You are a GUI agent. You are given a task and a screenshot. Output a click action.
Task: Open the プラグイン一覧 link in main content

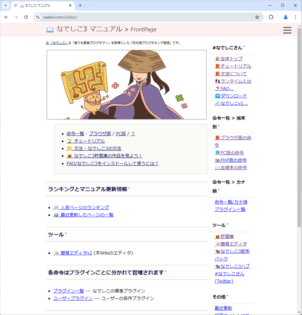[68, 291]
